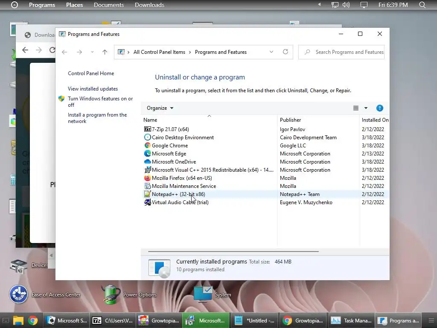Open Turn Windows features on or off
The width and height of the screenshot is (437, 328).
click(x=100, y=102)
